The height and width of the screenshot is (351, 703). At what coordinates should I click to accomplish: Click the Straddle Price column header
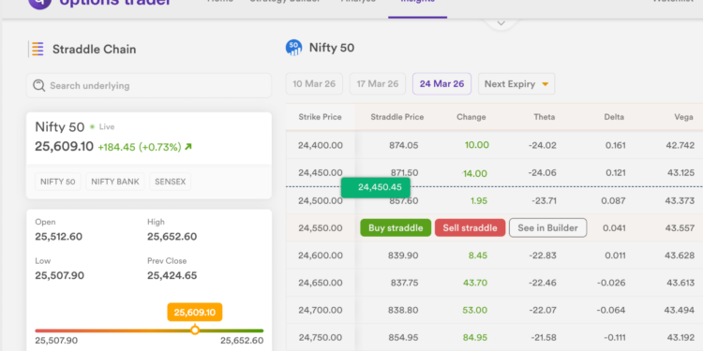click(397, 117)
